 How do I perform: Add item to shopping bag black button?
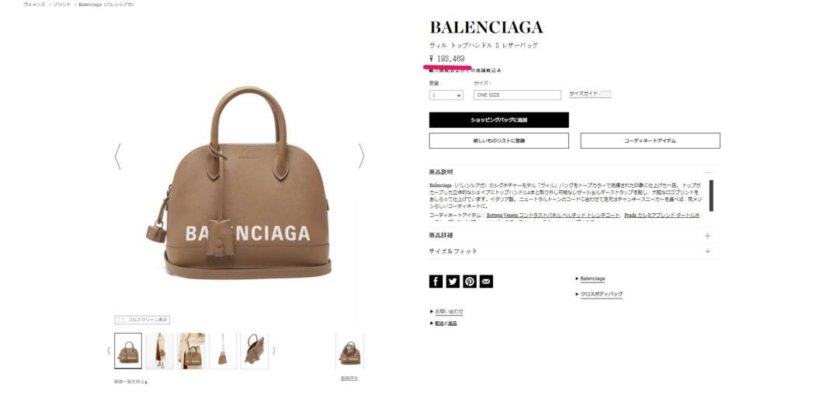498,120
